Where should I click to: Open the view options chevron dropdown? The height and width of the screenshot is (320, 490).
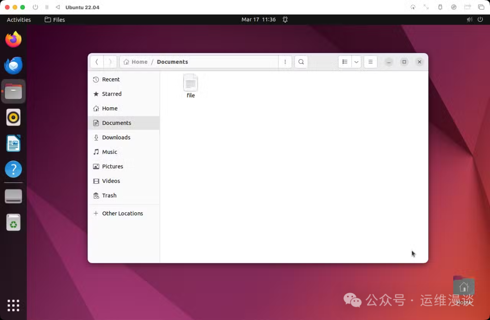pos(356,62)
